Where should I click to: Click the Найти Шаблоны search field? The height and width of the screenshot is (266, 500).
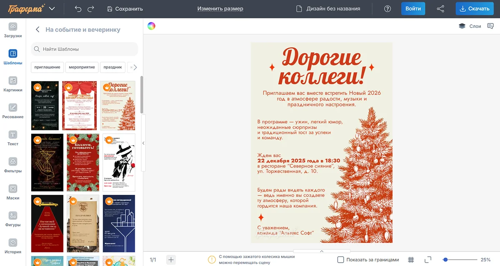[83, 49]
